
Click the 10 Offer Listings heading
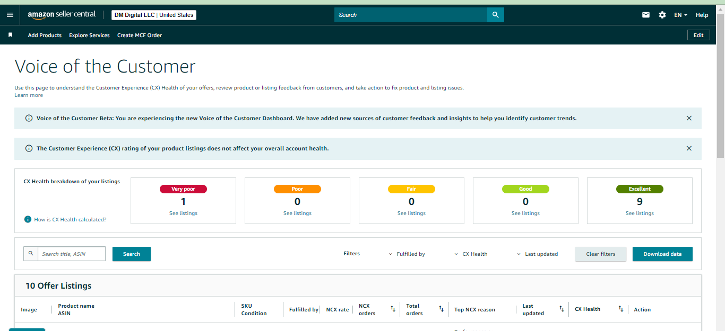58,286
